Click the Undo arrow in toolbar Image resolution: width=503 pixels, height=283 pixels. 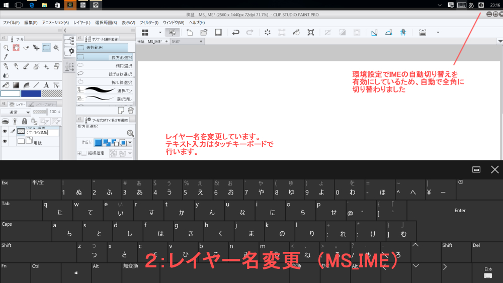click(235, 32)
